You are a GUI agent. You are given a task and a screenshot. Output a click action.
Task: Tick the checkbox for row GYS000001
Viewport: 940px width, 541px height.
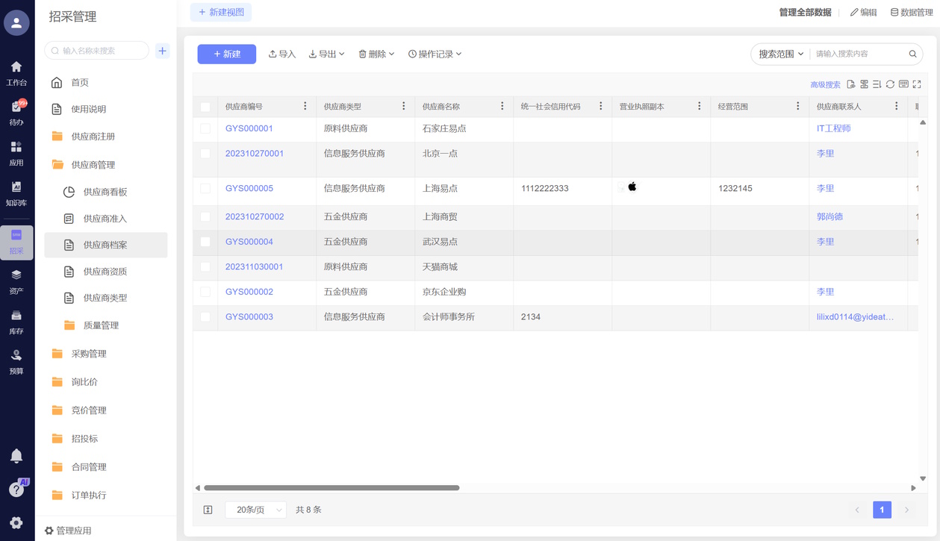pos(205,128)
